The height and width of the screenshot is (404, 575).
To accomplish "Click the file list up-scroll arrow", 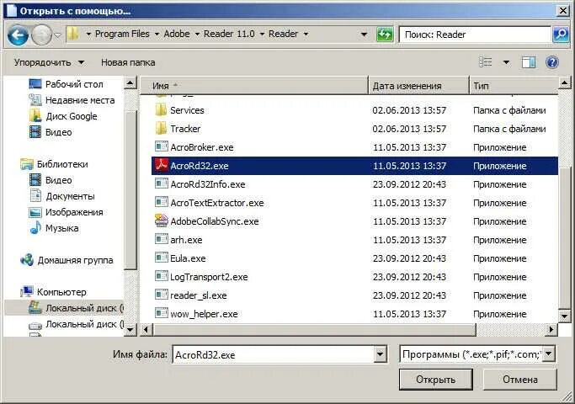I will click(564, 83).
